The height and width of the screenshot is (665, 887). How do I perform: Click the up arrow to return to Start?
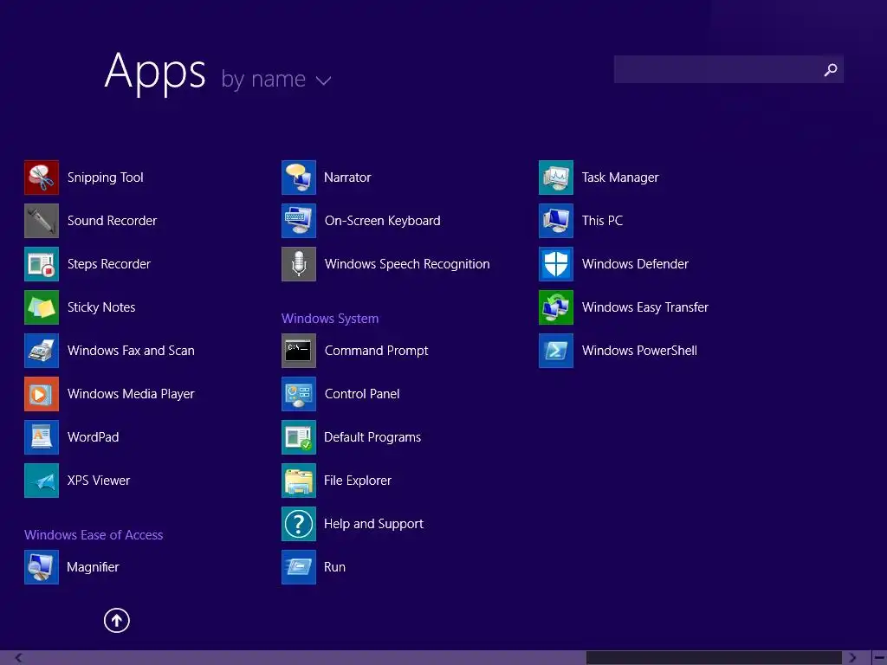click(x=117, y=620)
